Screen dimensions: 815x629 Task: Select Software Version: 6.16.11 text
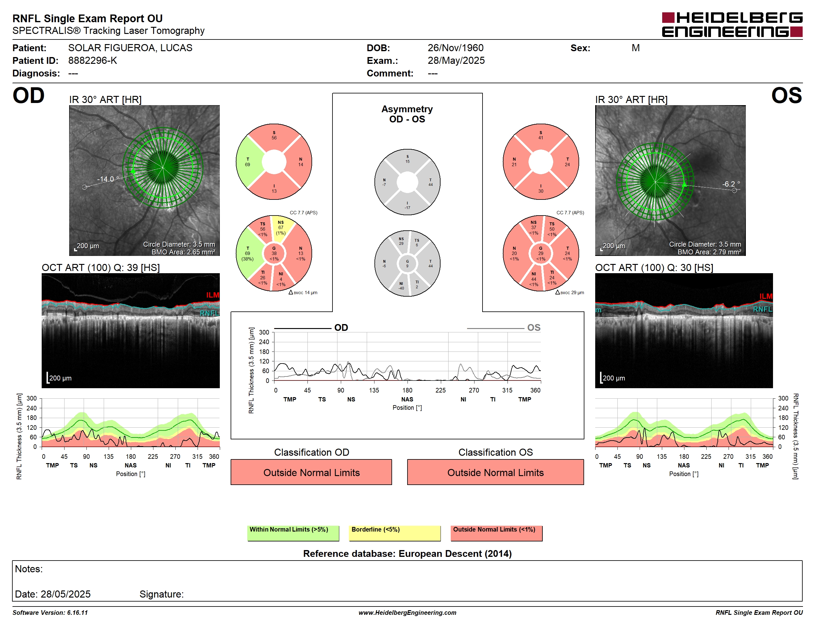pyautogui.click(x=50, y=613)
